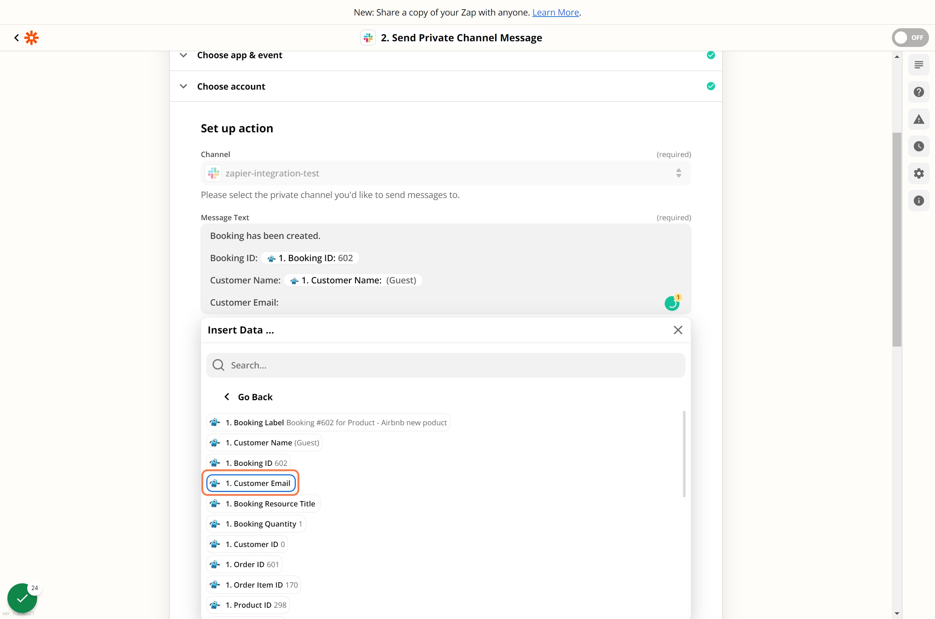Insert the Customer ID field
Screen dimensions: 935x619
(x=247, y=545)
